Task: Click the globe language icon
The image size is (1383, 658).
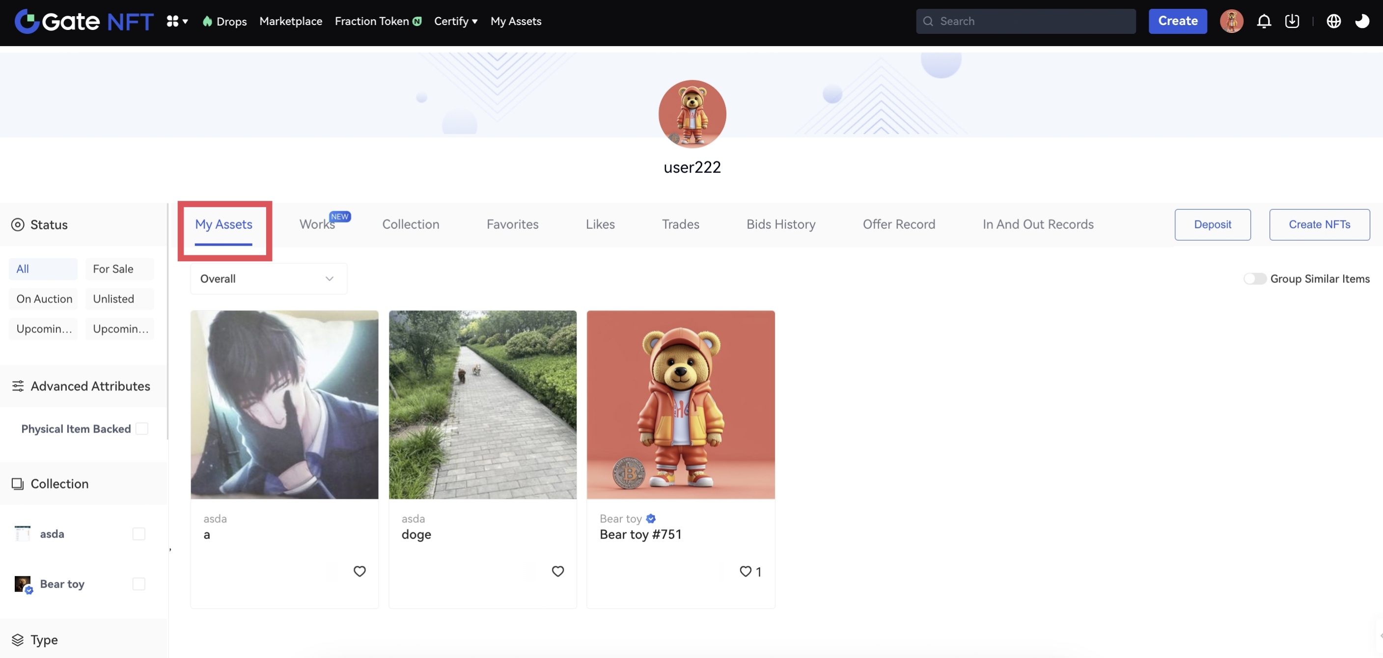Action: [1333, 22]
